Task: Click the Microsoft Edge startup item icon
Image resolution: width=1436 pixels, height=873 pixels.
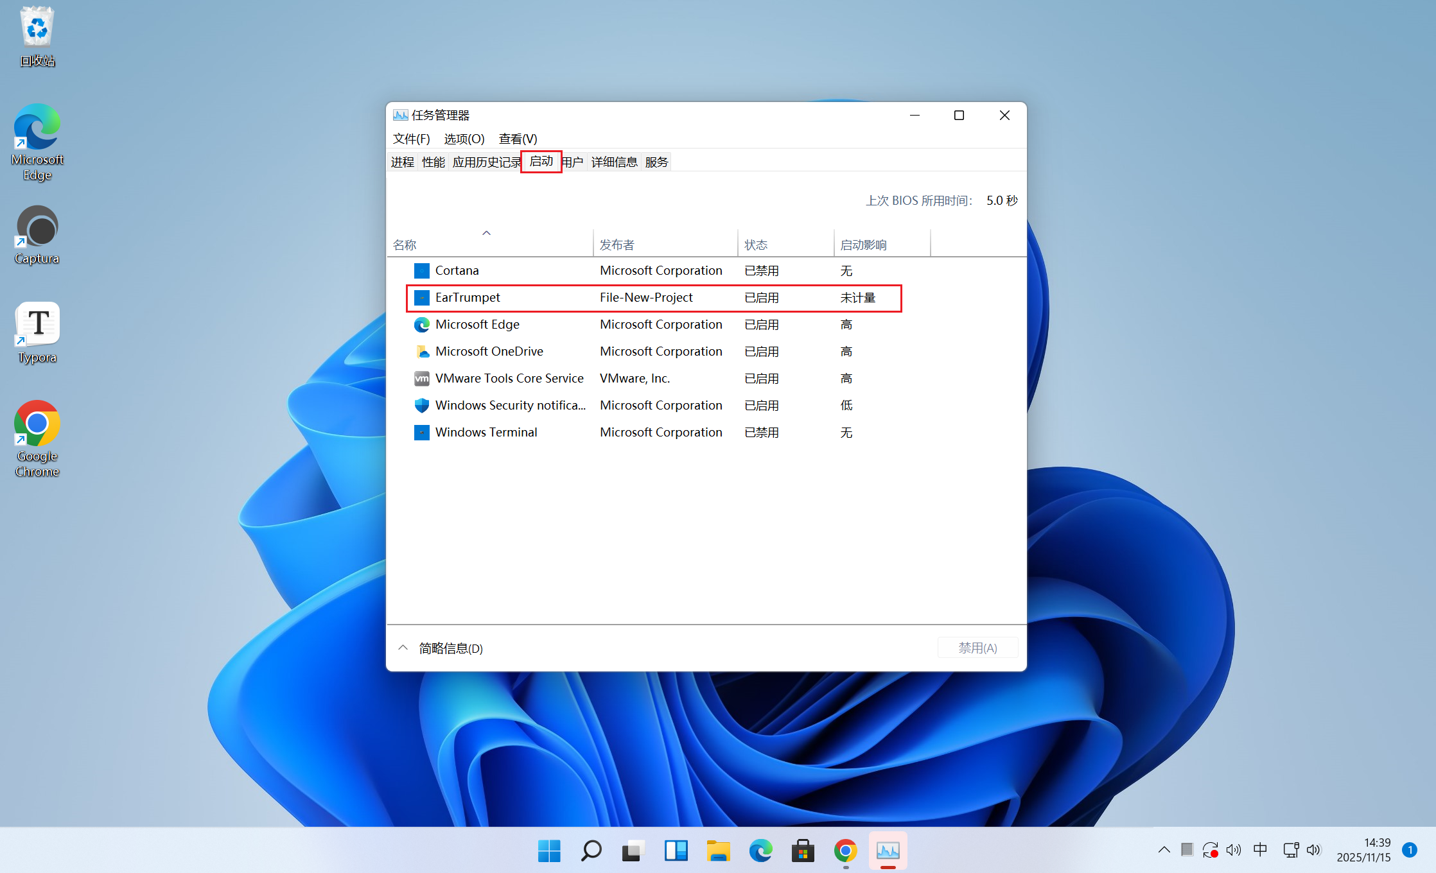Action: [421, 325]
